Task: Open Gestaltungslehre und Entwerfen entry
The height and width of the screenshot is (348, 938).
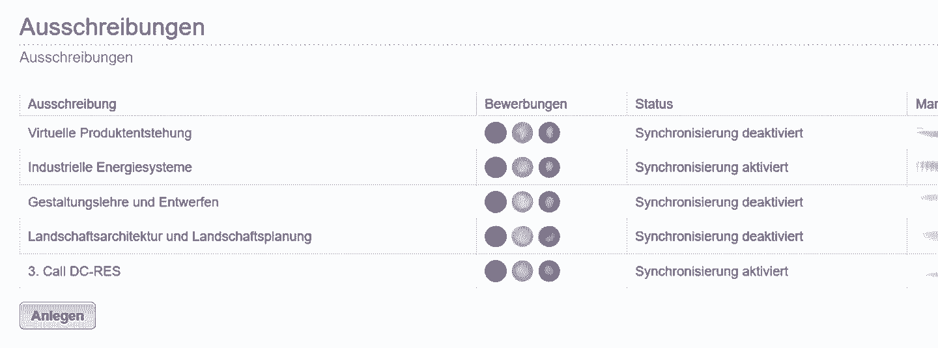Action: tap(123, 202)
